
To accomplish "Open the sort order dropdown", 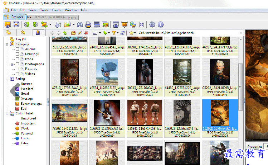I will 109,33.
